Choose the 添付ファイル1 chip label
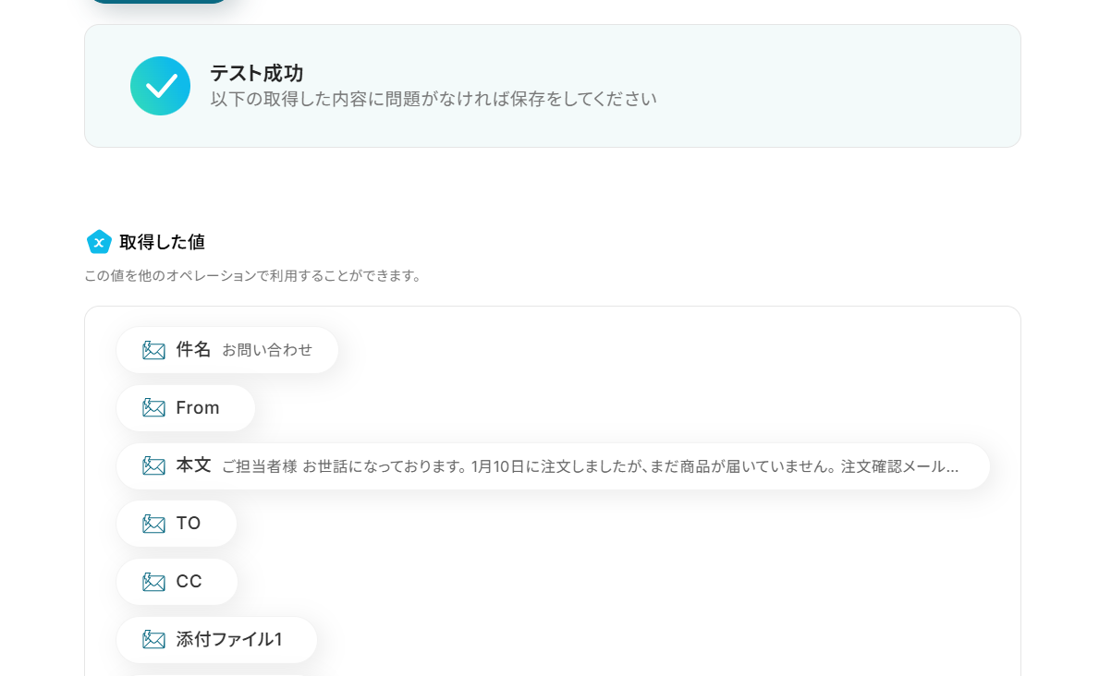 point(228,639)
